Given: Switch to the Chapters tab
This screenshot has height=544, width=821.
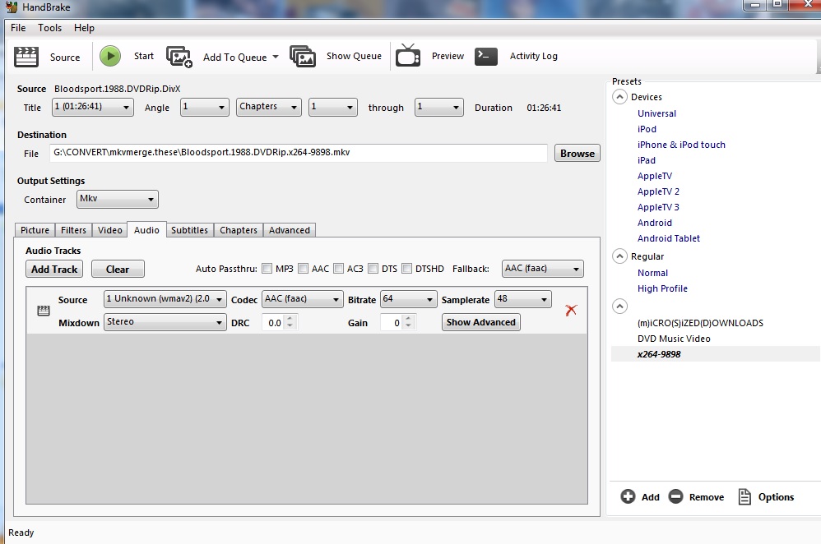Looking at the screenshot, I should pyautogui.click(x=239, y=230).
